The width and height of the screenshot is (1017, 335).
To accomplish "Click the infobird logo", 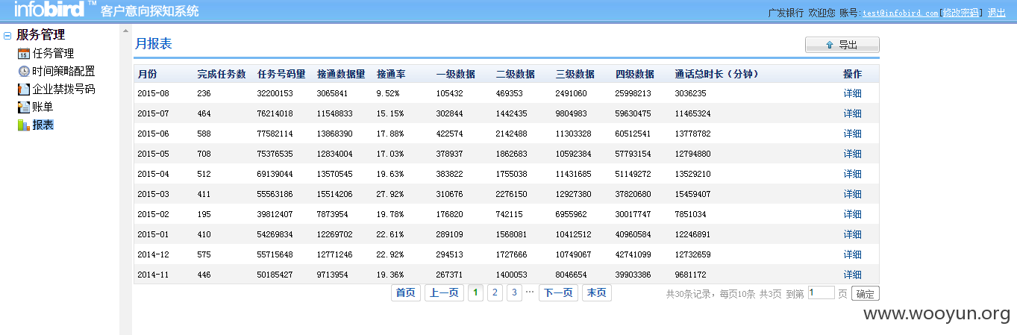I will [55, 10].
